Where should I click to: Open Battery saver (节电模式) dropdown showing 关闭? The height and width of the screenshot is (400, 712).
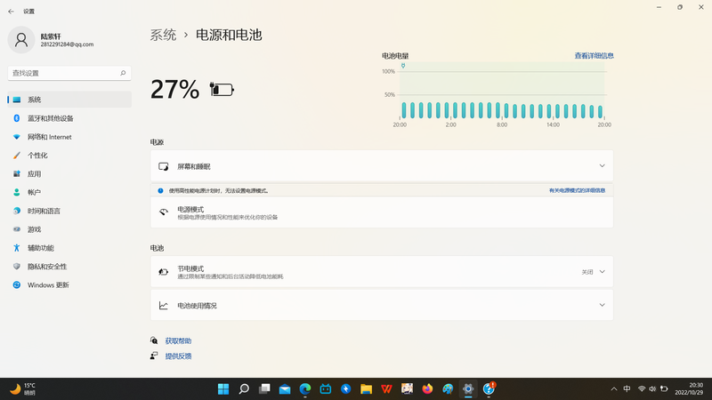click(593, 272)
